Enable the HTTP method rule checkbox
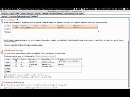The width and height of the screenshot is (130, 97). tap(16, 64)
